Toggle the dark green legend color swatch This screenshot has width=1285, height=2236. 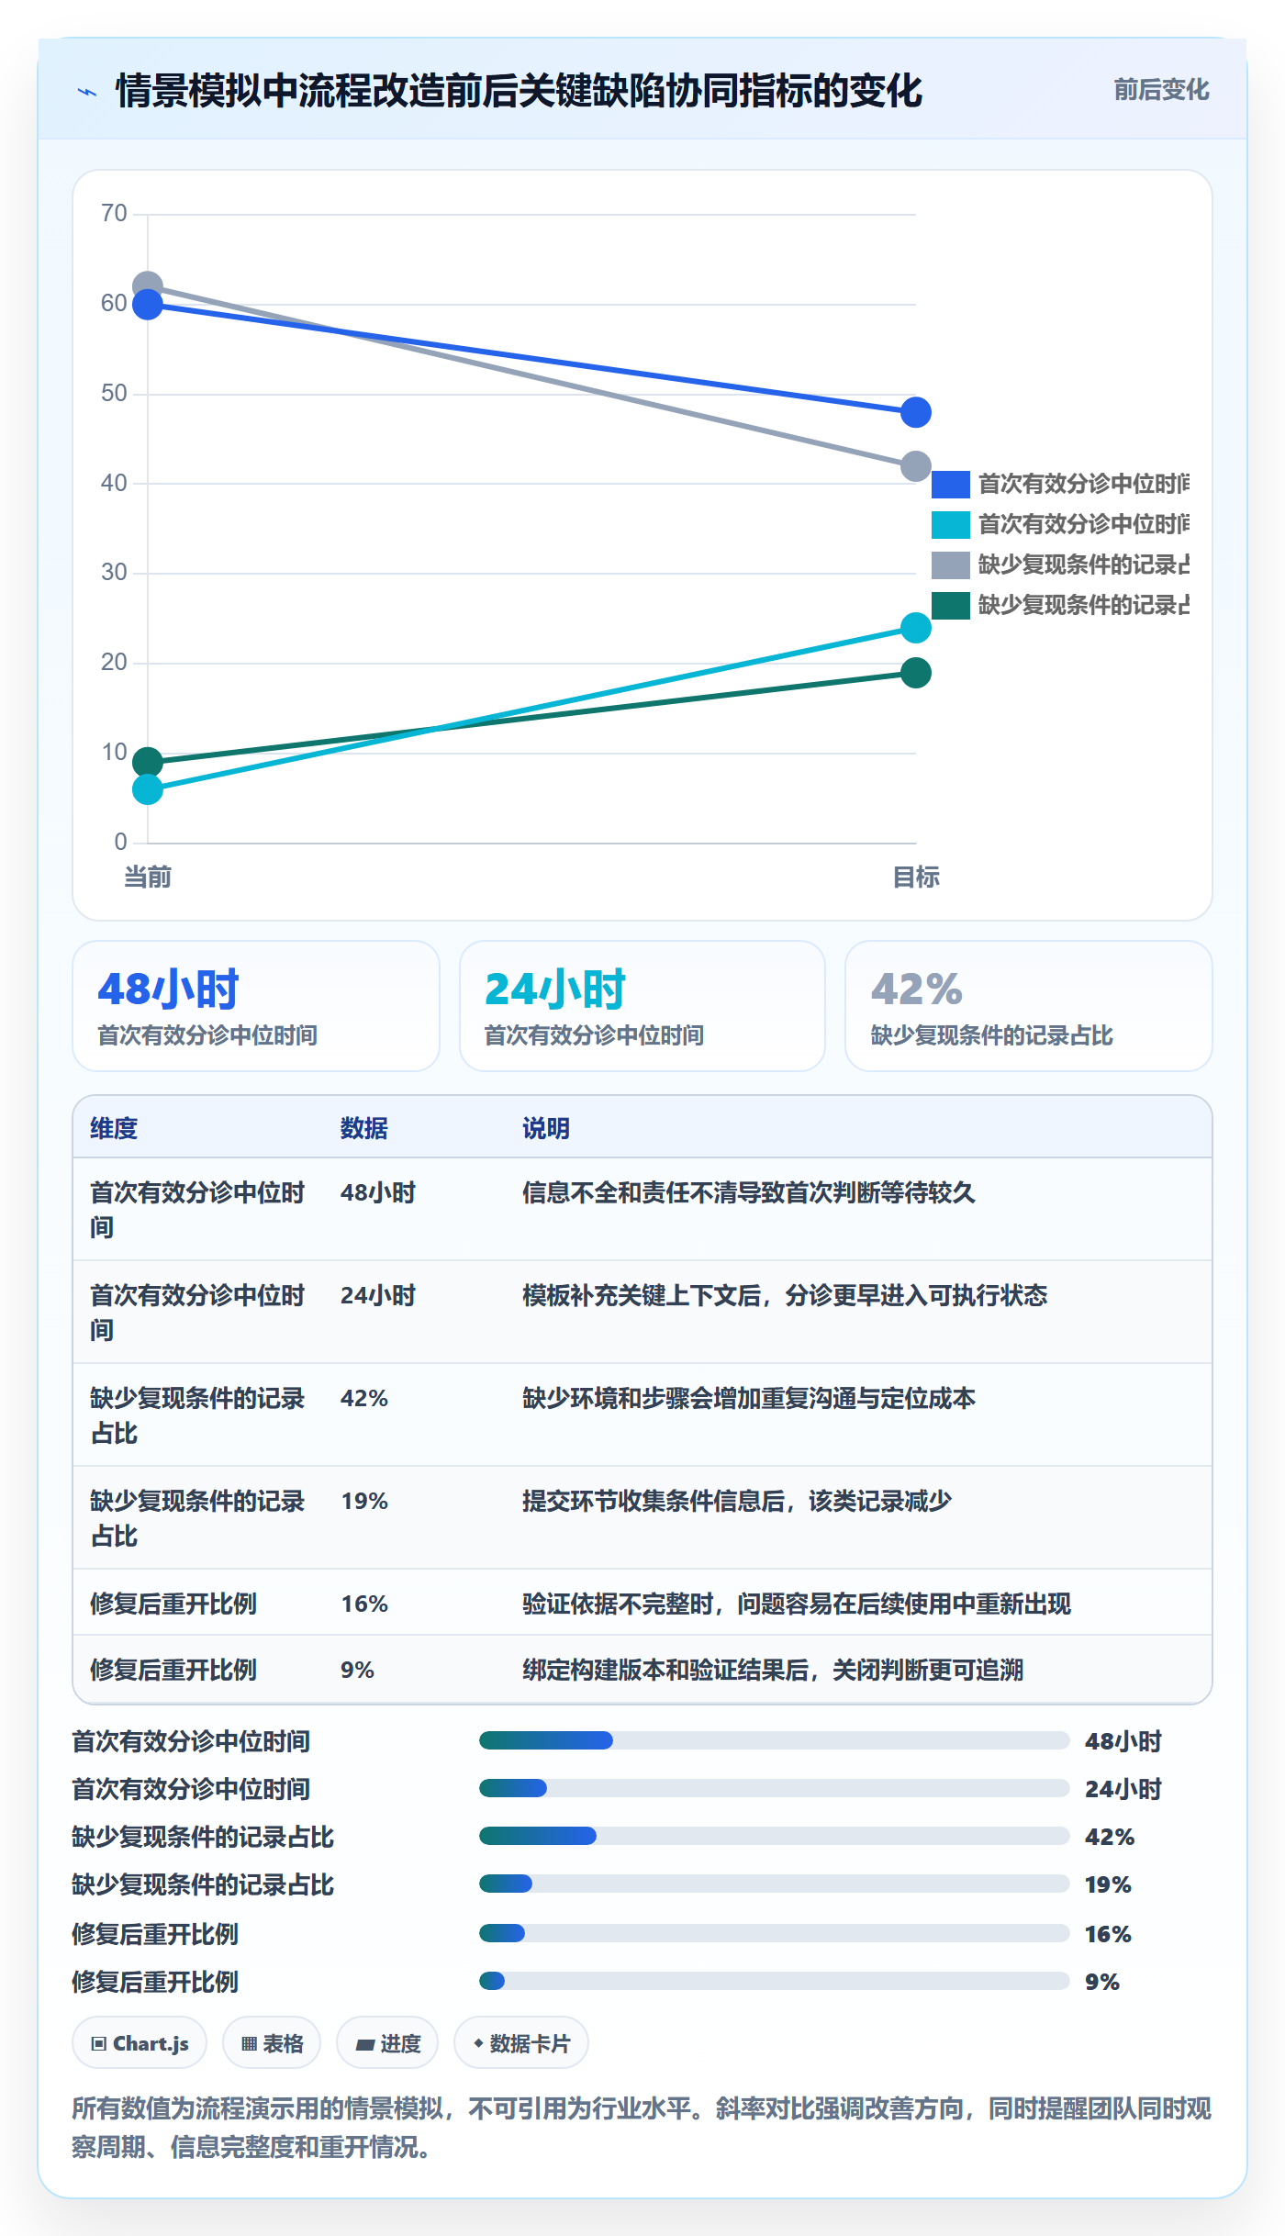click(951, 605)
